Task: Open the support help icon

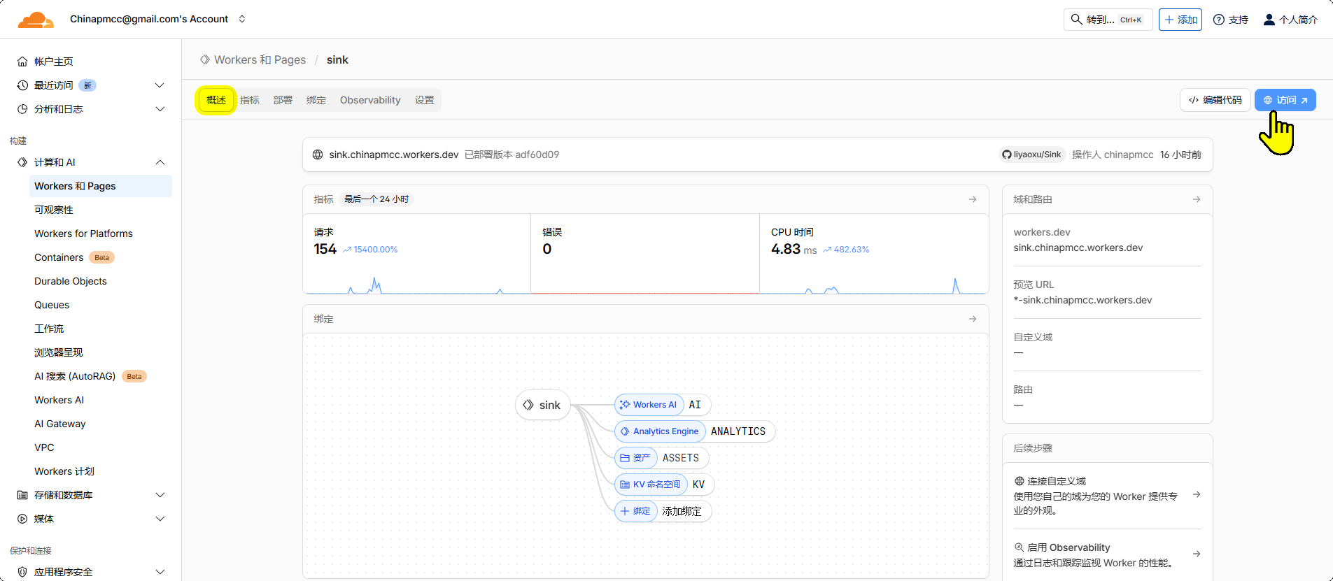Action: click(x=1218, y=20)
